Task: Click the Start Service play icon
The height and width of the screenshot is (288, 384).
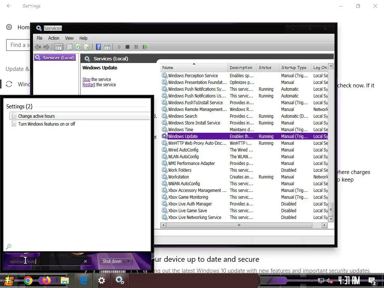Action: click(119, 47)
